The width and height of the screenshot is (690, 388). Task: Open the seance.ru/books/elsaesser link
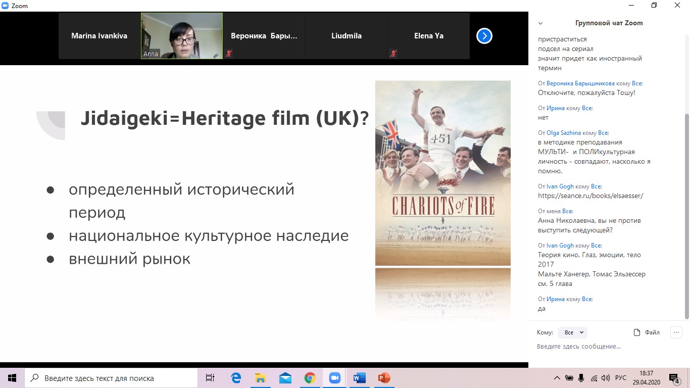[x=590, y=196]
